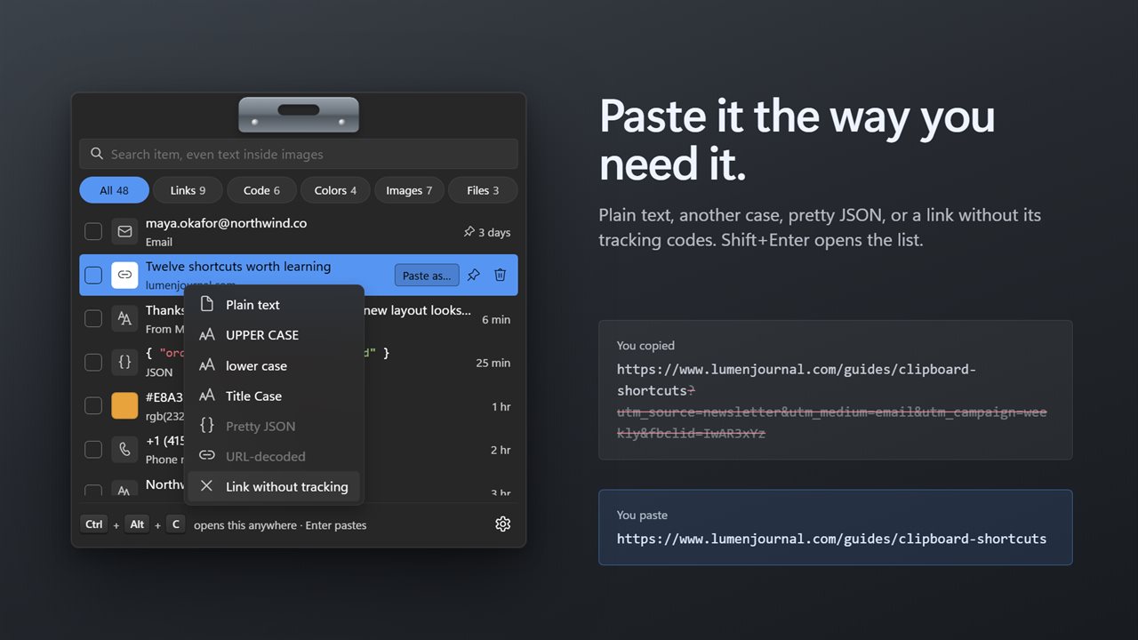Click the Pretty JSON braces icon
This screenshot has height=640, width=1138.
click(x=207, y=426)
